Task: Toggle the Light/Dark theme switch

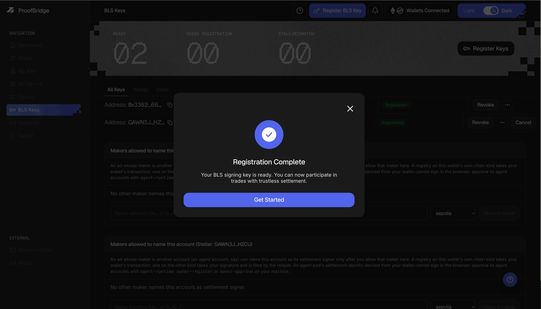Action: [x=491, y=11]
